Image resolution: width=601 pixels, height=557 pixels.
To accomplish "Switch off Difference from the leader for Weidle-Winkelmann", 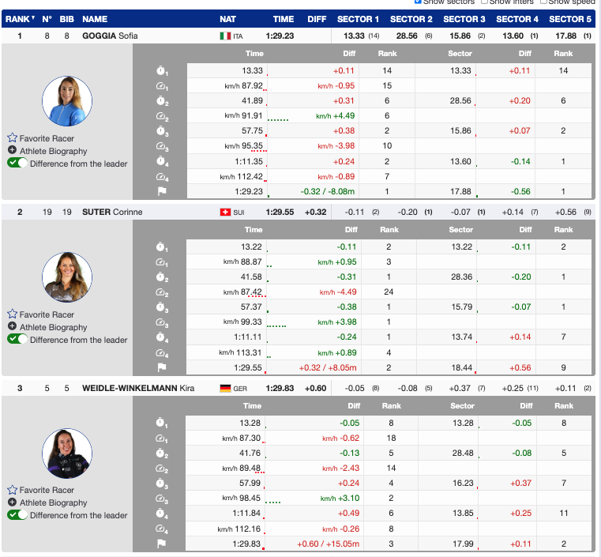I will (18, 515).
